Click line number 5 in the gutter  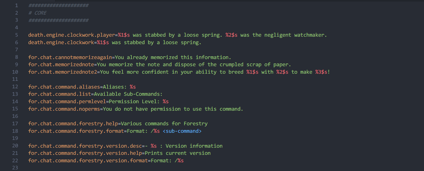16,35
